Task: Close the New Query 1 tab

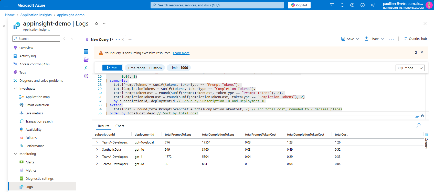Action: [123, 40]
